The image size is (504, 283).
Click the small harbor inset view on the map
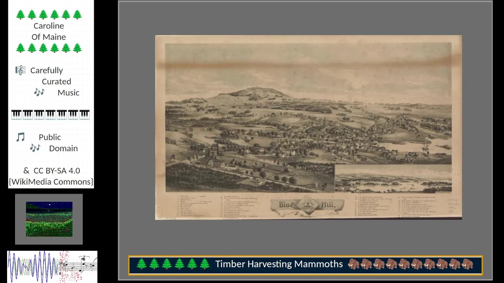[x=393, y=179]
